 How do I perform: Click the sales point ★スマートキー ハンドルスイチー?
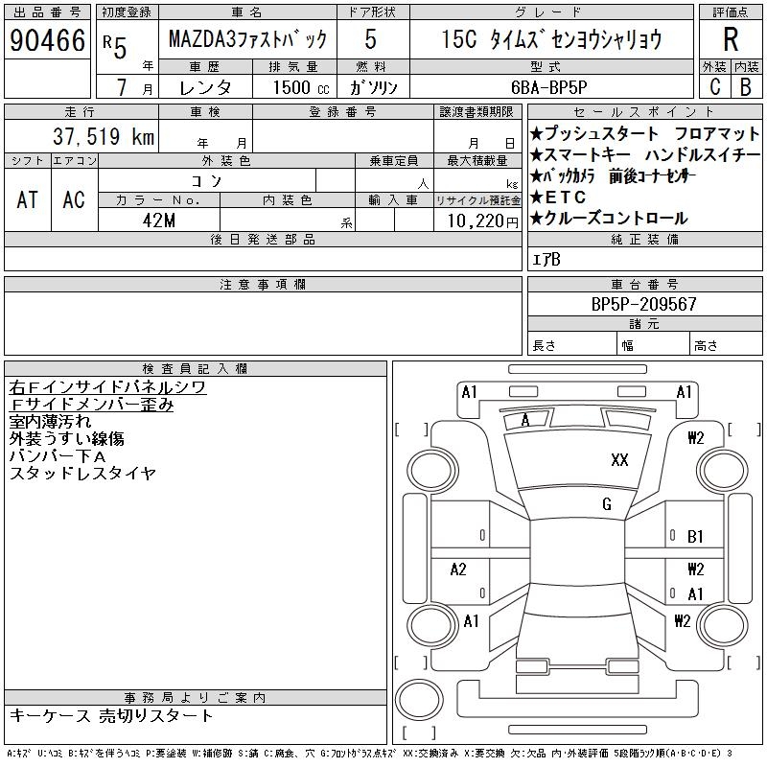[x=644, y=154]
